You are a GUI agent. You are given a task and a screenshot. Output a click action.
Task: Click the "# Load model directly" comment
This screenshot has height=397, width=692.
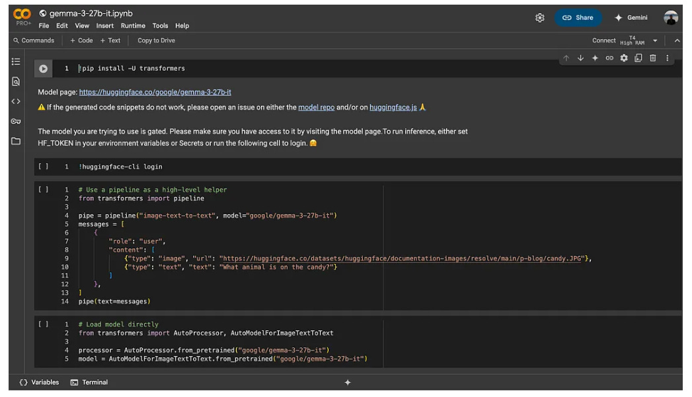(118, 325)
